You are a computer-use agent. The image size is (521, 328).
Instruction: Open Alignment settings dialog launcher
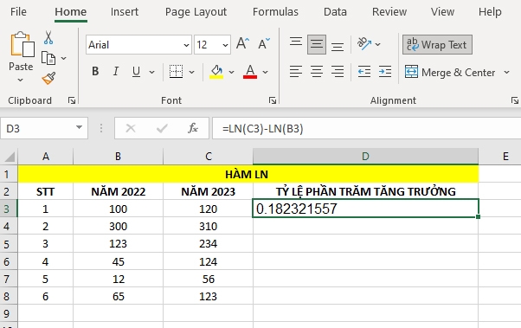point(515,100)
